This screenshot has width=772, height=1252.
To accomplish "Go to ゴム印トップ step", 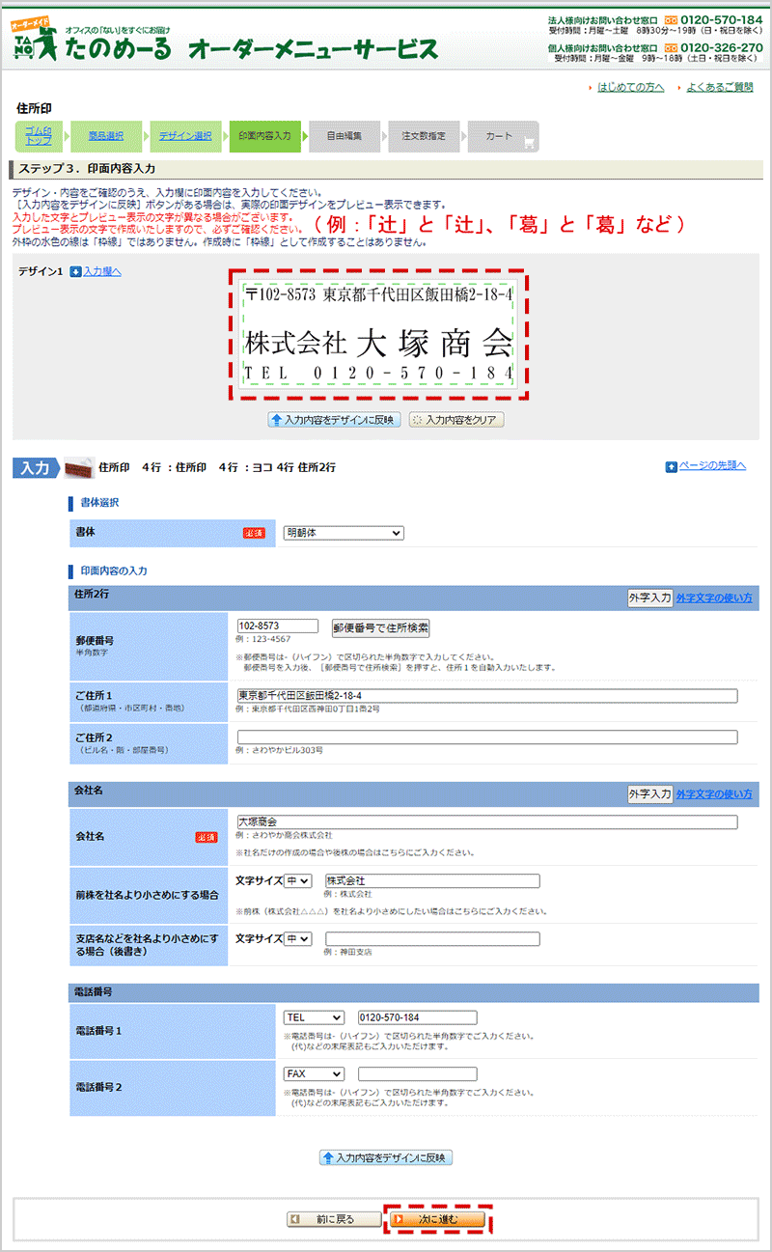I will coord(39,136).
